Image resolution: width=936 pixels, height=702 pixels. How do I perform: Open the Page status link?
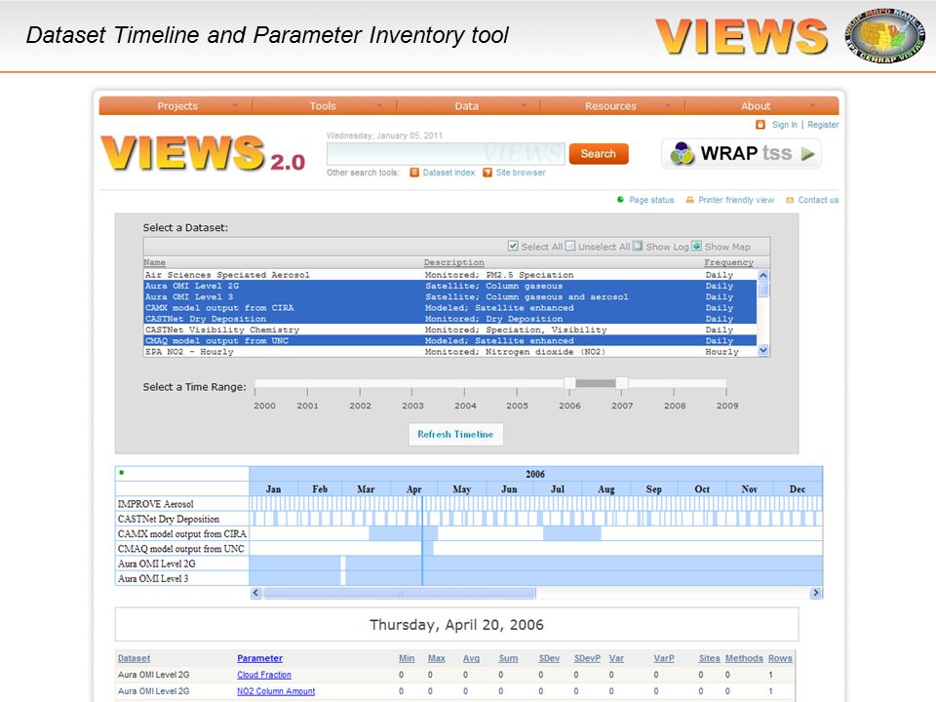tap(651, 200)
